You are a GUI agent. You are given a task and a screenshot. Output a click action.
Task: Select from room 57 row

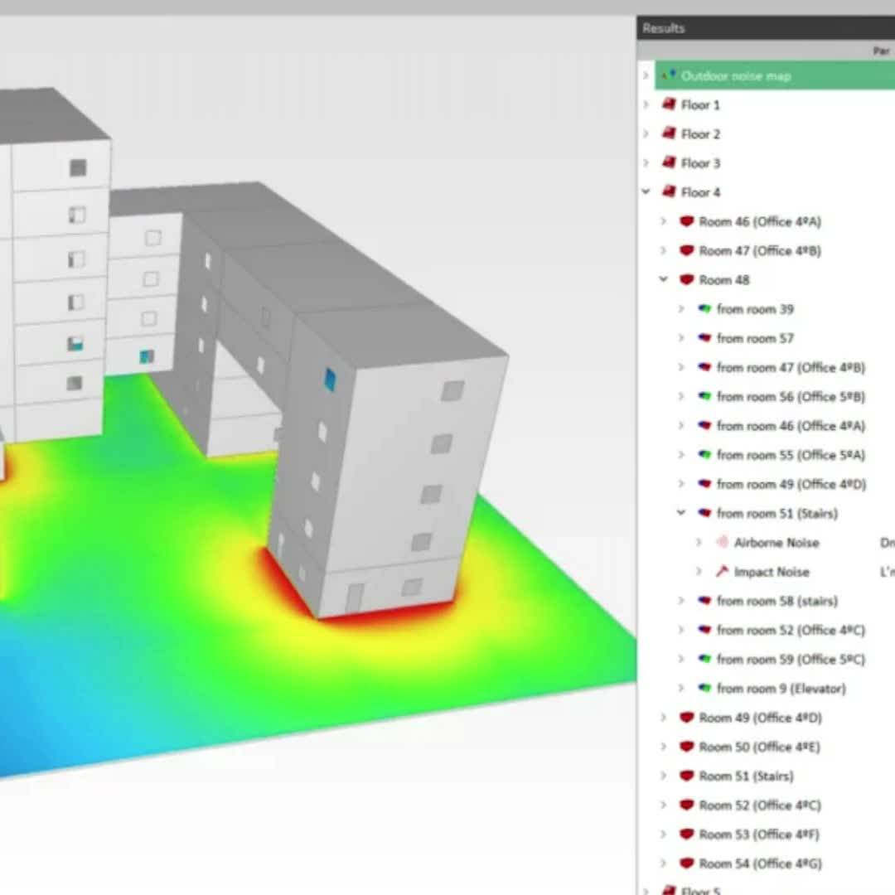coord(755,338)
